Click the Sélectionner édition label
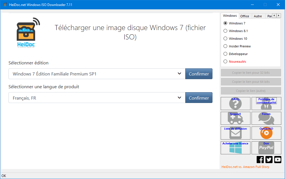The width and height of the screenshot is (285, 179). pyautogui.click(x=29, y=63)
